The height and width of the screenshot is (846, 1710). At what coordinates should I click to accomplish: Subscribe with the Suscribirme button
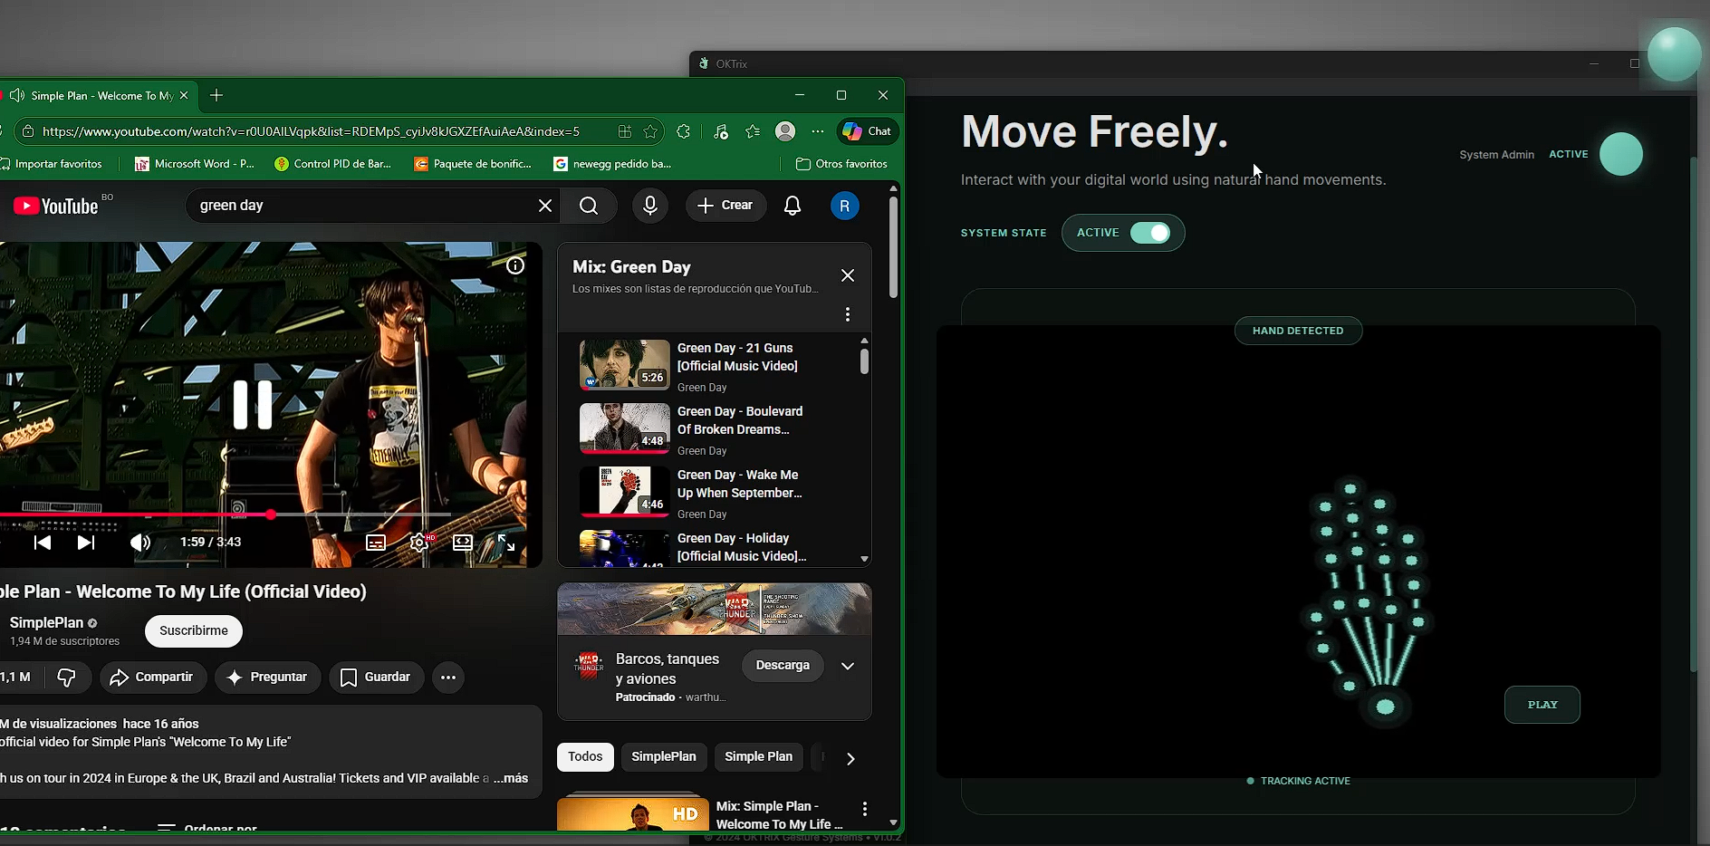[194, 630]
